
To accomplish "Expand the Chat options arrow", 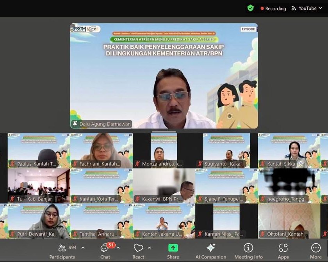I will [118, 248].
